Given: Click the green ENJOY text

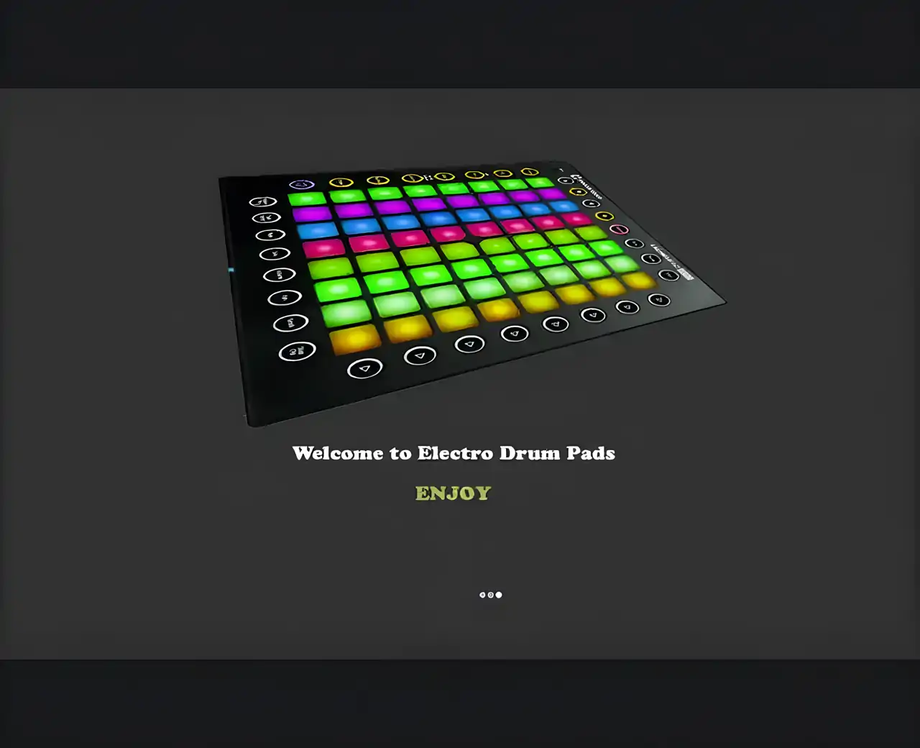Looking at the screenshot, I should point(453,493).
